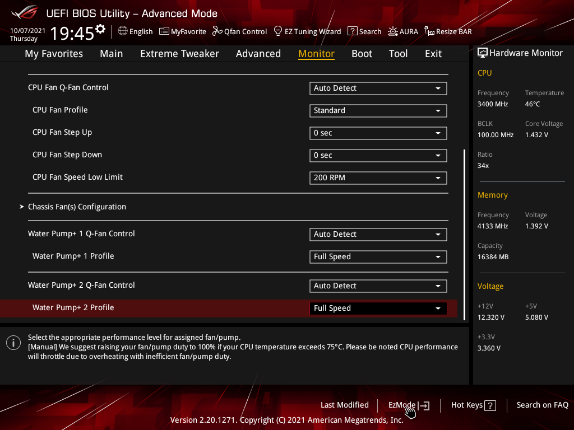Select the CPU Fan Step Up label

[62, 132]
